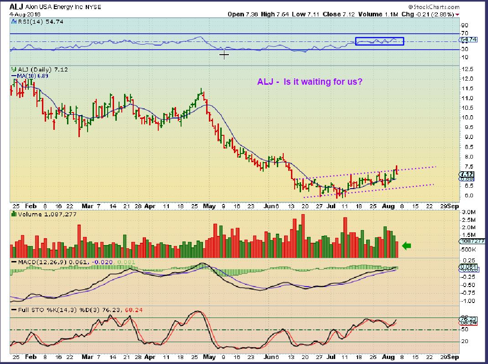This screenshot has width=488, height=364.
Task: Click Mar on the bottom stochastic date axis
Action: tap(88, 357)
